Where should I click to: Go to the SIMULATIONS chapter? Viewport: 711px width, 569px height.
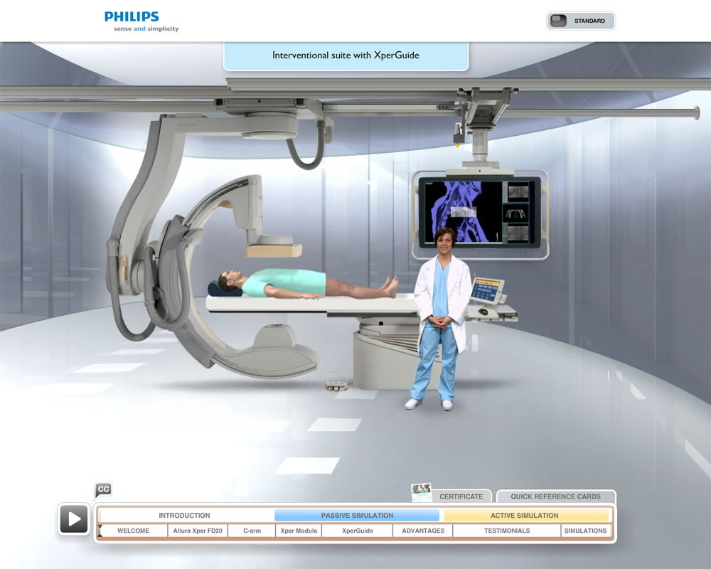coord(585,531)
